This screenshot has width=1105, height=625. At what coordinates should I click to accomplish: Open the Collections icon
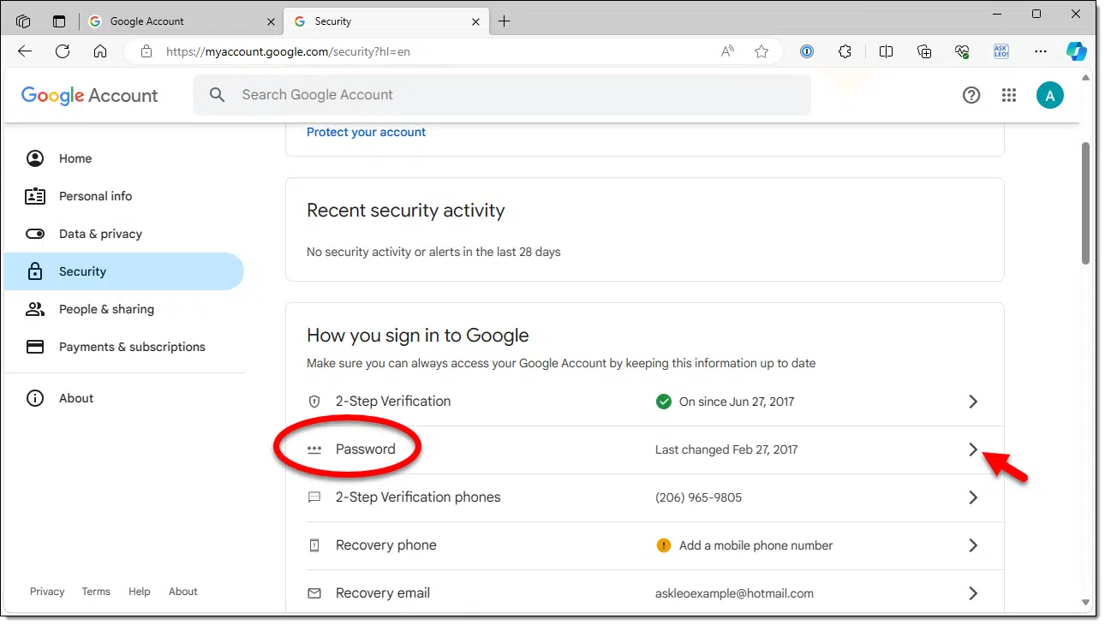click(924, 51)
